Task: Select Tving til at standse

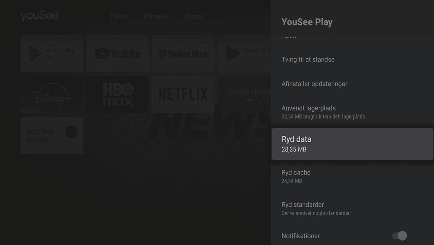Action: pyautogui.click(x=308, y=60)
